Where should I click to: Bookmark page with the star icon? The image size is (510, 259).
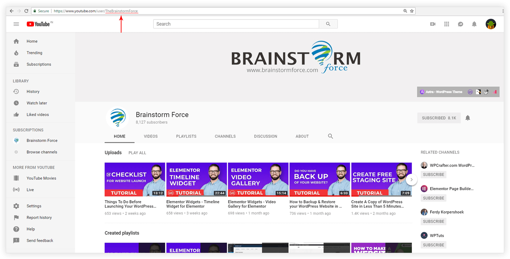pyautogui.click(x=412, y=11)
